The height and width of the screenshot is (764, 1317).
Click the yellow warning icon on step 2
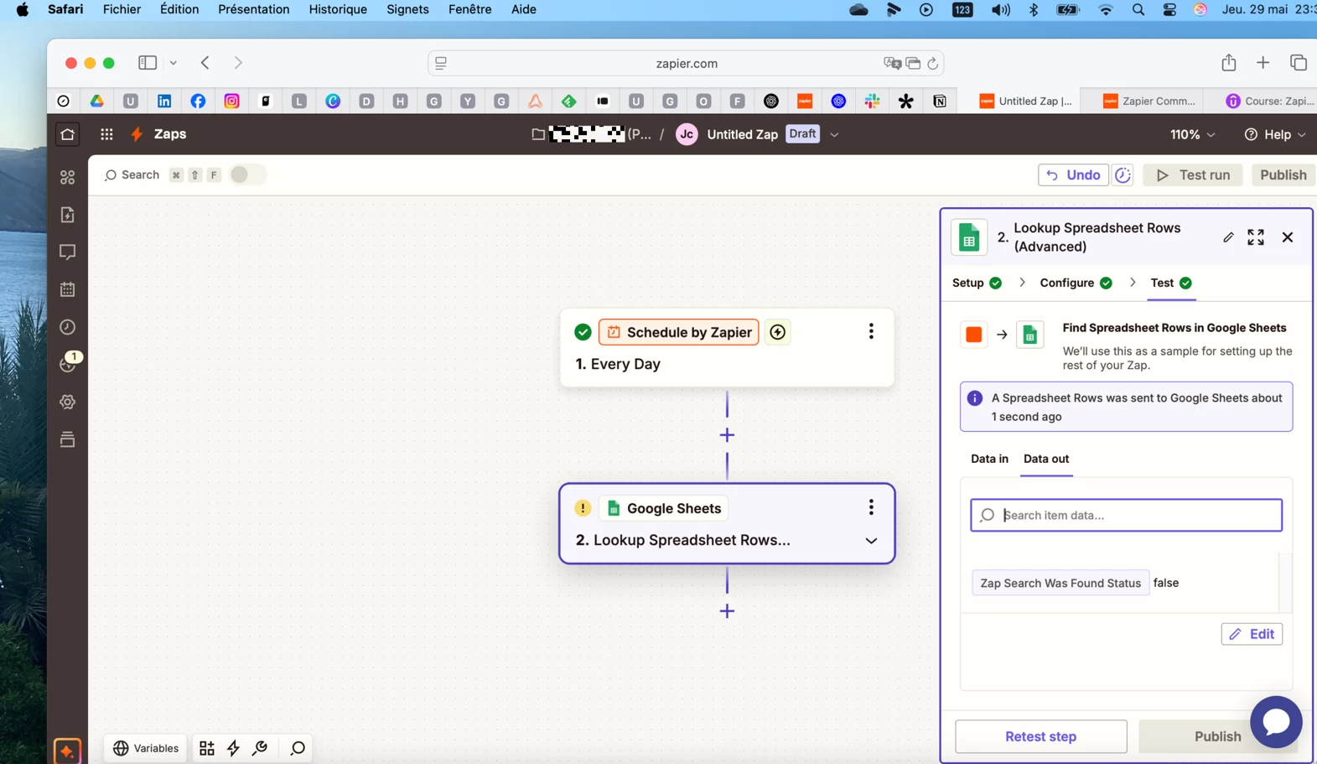583,508
